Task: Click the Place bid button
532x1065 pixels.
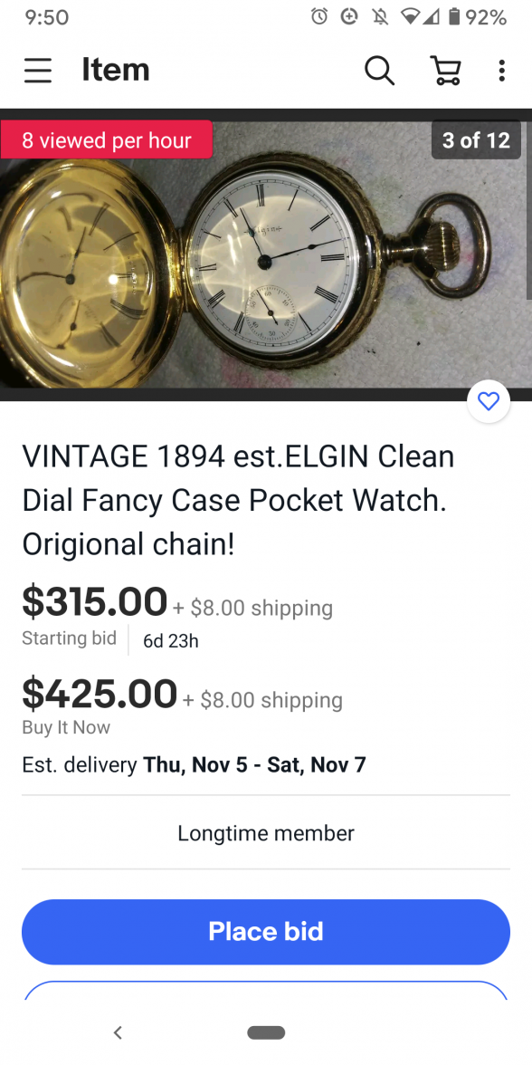Action: pyautogui.click(x=266, y=932)
